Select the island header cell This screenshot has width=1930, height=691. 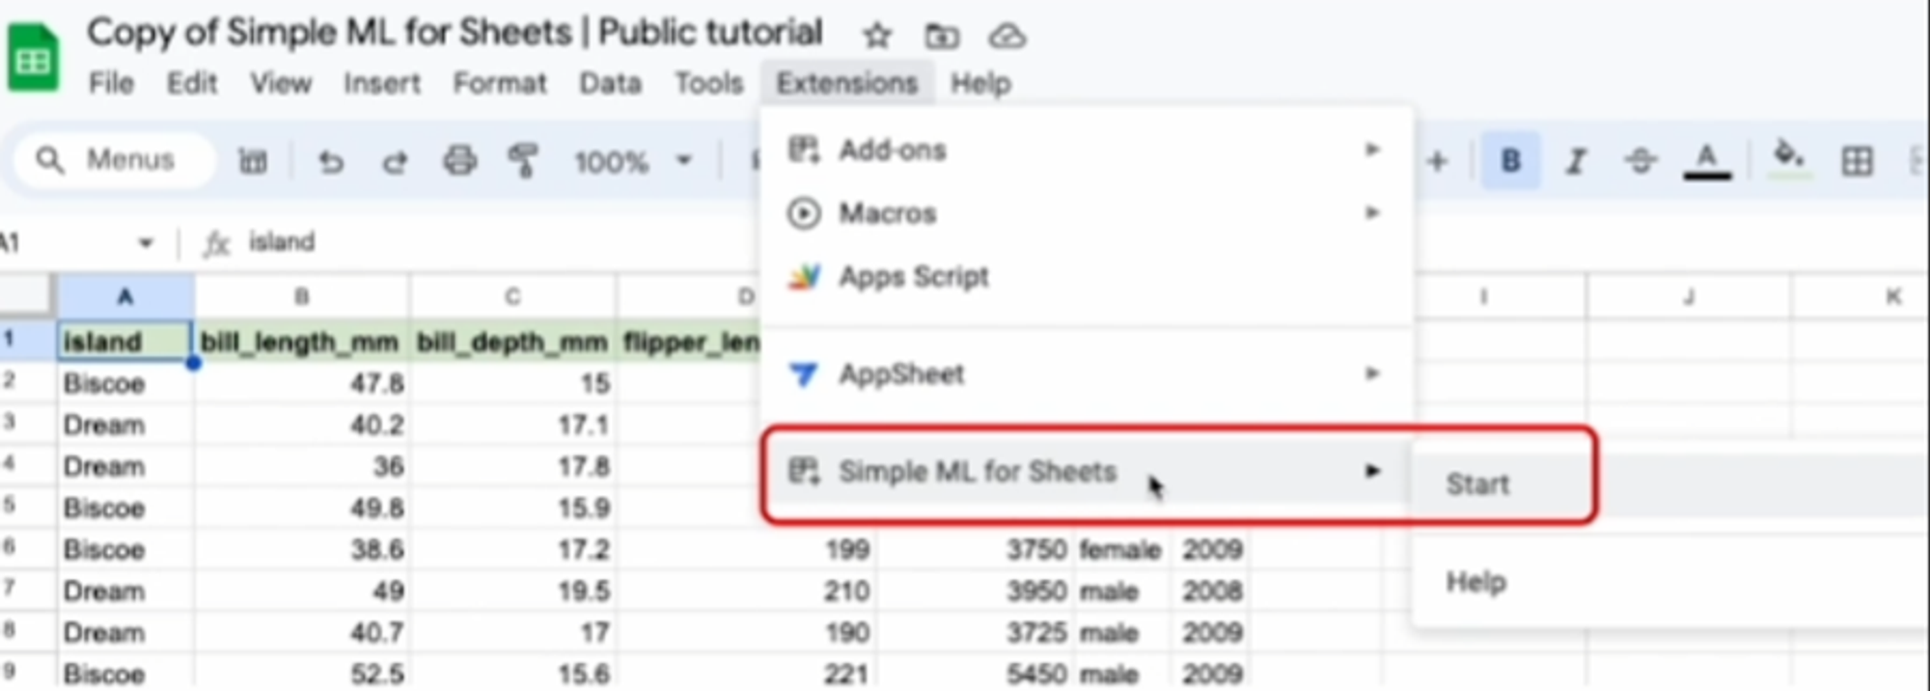coord(124,341)
